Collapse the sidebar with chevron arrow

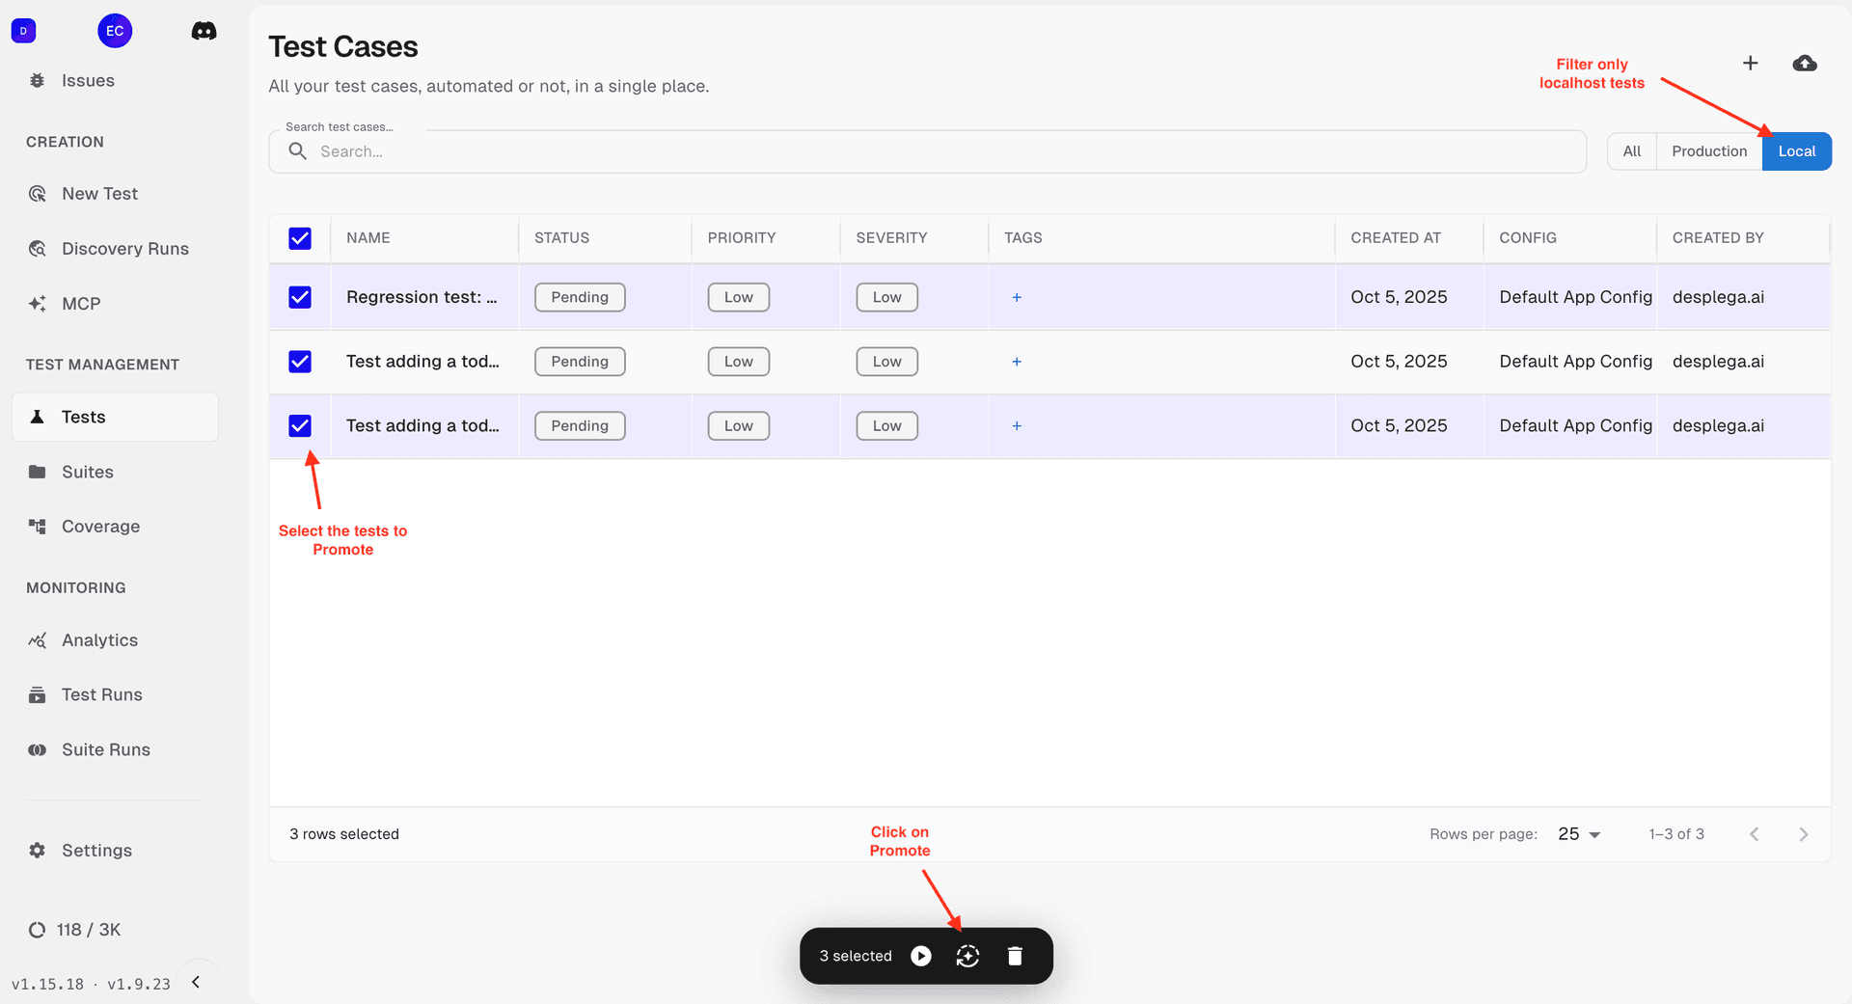196,982
